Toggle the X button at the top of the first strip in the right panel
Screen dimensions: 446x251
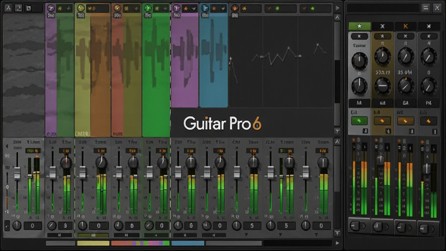point(359,37)
